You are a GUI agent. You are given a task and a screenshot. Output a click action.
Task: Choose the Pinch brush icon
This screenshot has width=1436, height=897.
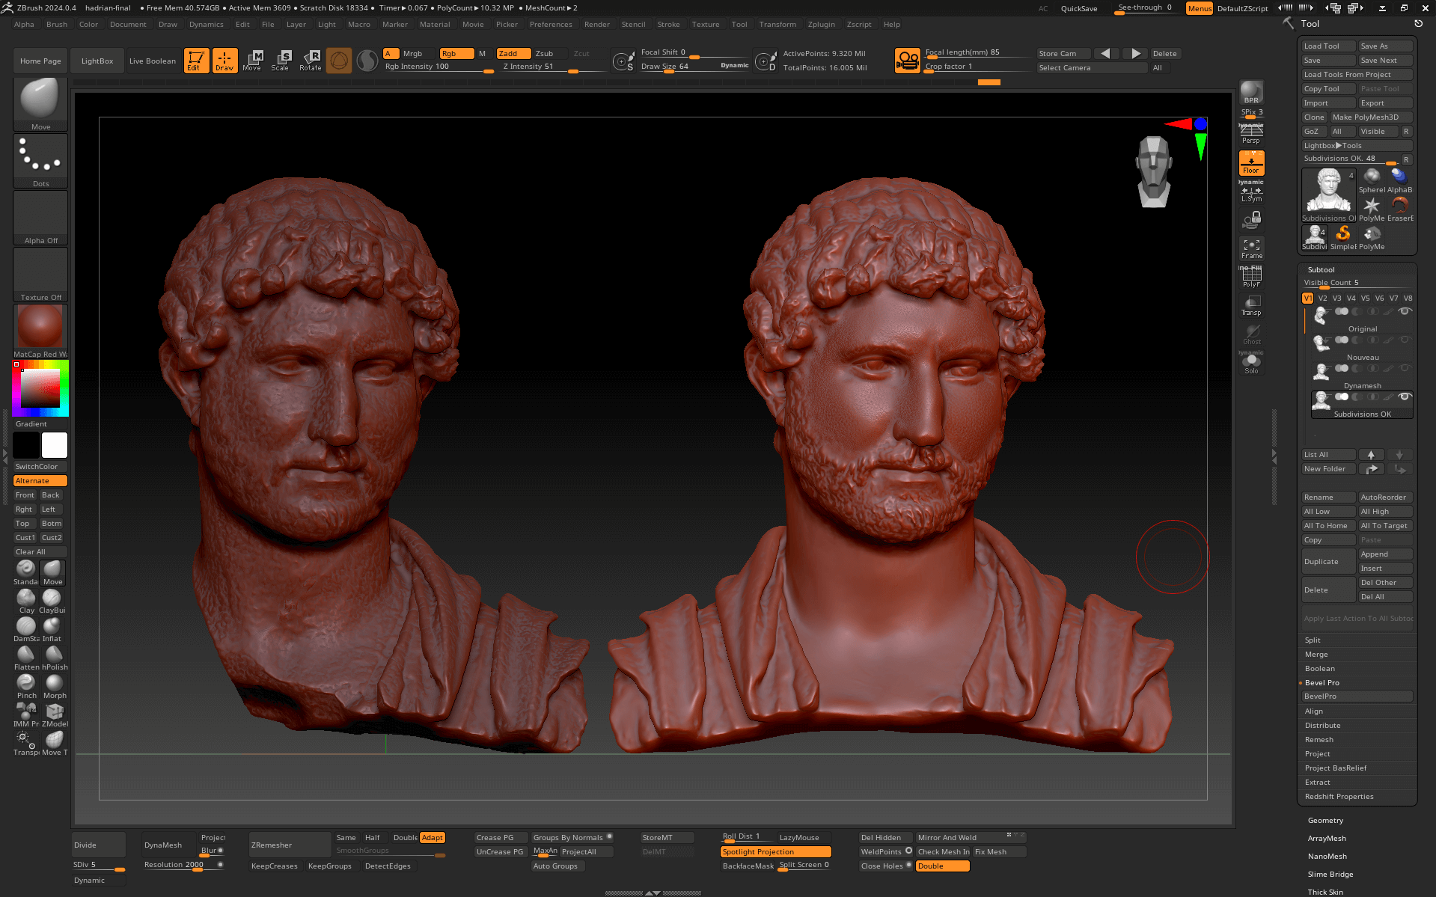click(x=26, y=684)
